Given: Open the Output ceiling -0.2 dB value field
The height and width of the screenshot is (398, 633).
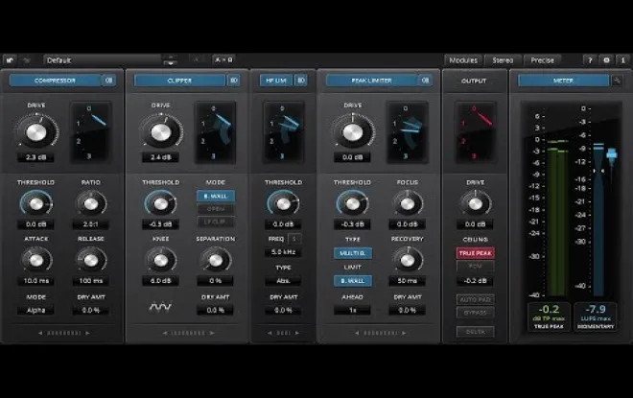Looking at the screenshot, I should (475, 281).
